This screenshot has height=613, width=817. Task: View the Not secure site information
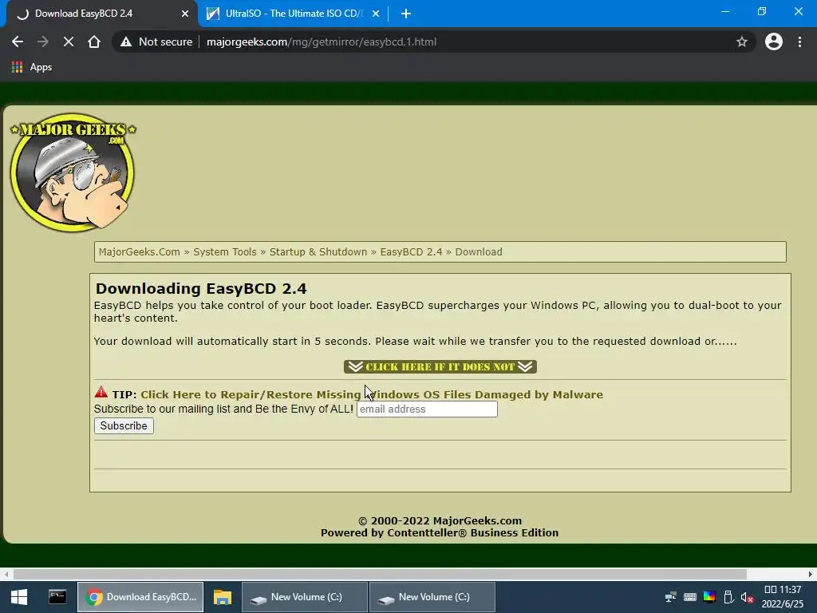click(156, 42)
